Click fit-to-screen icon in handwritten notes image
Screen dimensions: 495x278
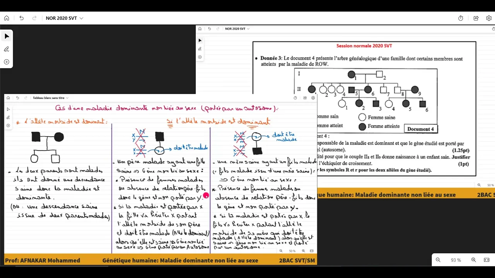click(312, 251)
